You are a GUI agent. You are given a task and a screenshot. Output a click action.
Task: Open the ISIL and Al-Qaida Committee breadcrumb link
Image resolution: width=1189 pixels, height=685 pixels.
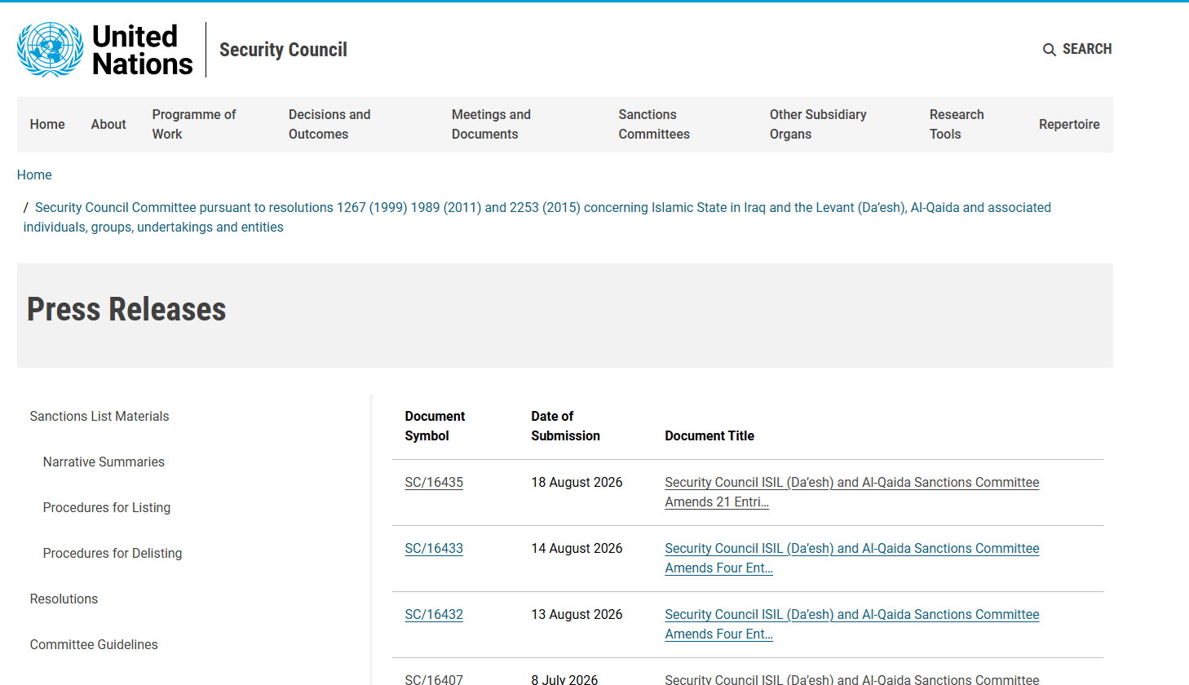(537, 218)
